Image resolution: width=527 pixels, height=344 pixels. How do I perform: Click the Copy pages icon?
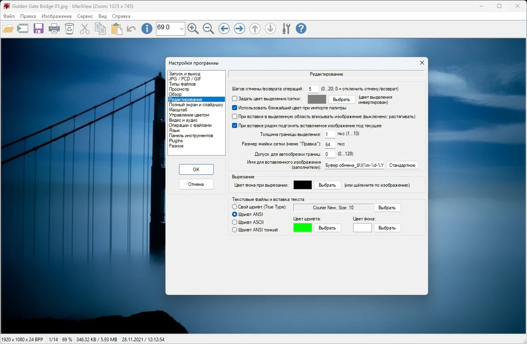pos(101,29)
